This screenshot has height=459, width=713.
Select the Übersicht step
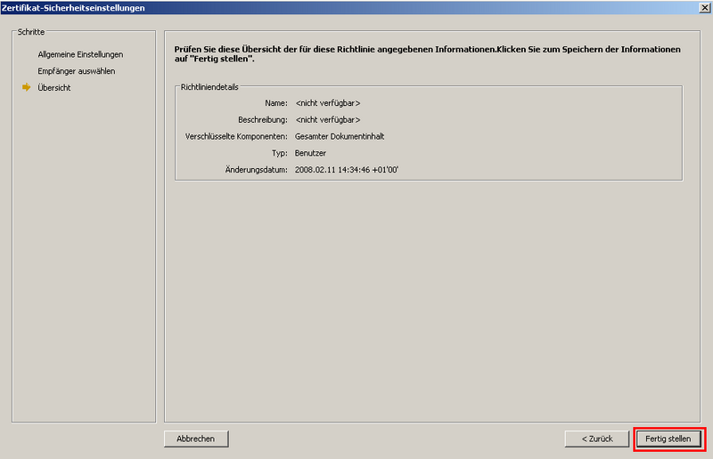[x=54, y=88]
